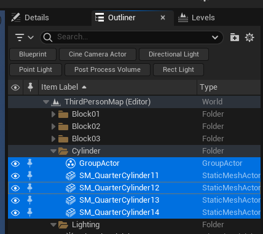Hide the GroupActor using eye icon
263x234 pixels.
point(15,163)
